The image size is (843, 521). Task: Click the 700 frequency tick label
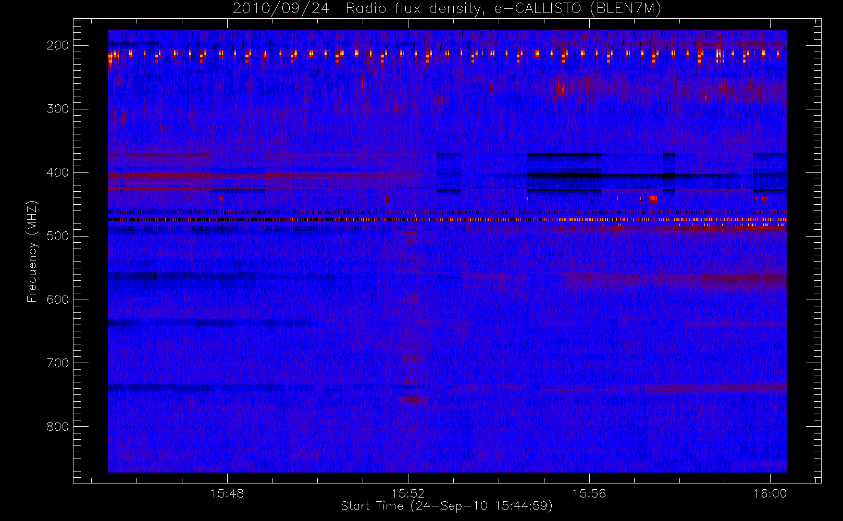pos(58,363)
